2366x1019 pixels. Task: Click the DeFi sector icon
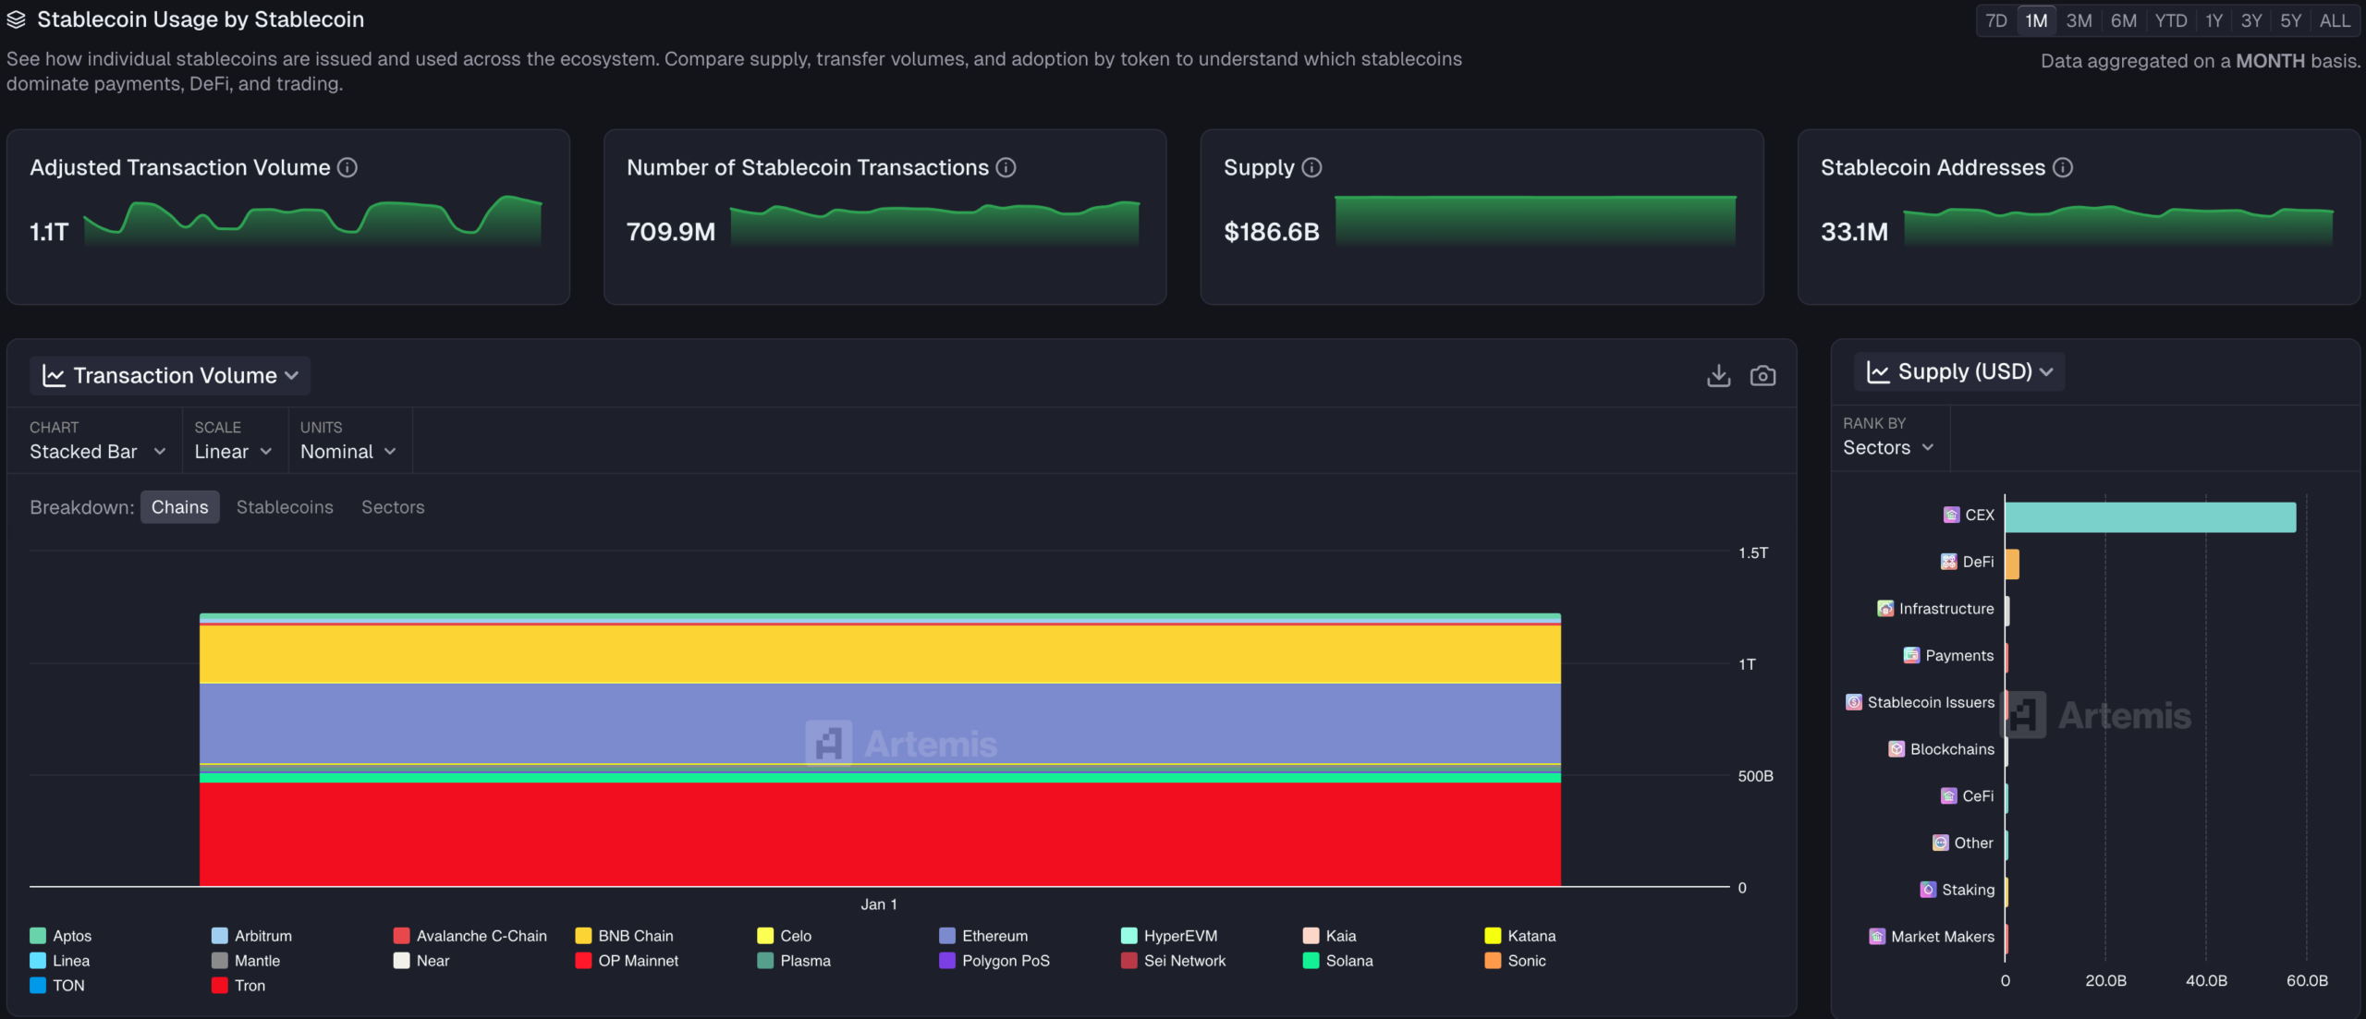(x=1948, y=562)
